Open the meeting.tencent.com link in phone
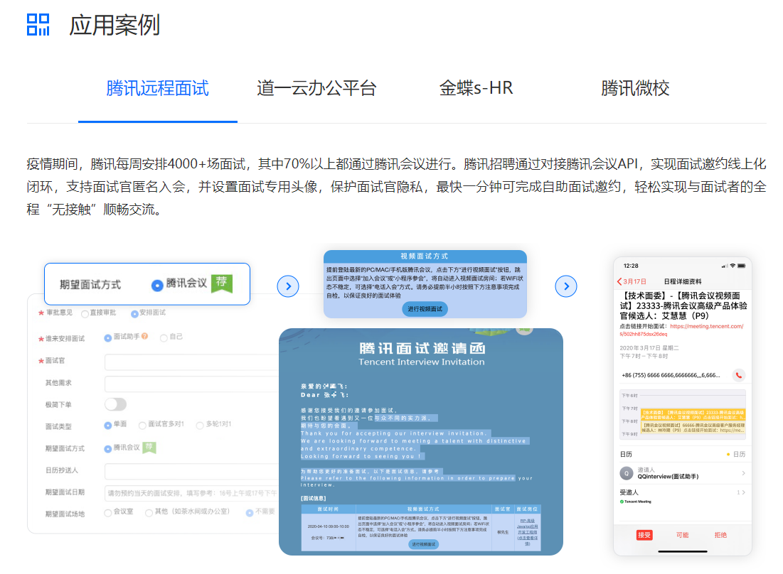Viewport: 783px width, 574px height. click(681, 330)
